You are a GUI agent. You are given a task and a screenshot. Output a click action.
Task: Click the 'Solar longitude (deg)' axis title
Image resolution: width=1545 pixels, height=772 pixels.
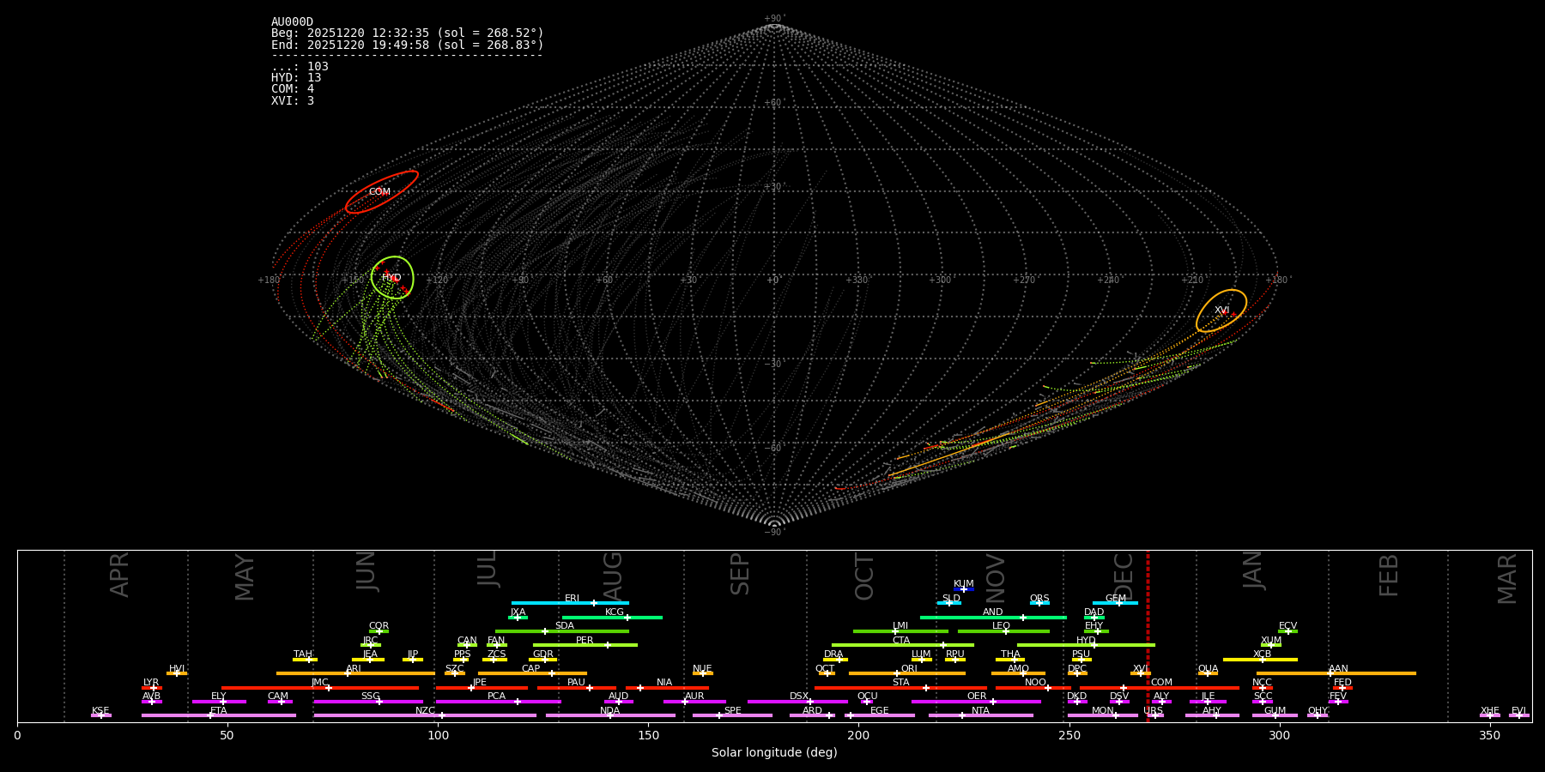(774, 753)
